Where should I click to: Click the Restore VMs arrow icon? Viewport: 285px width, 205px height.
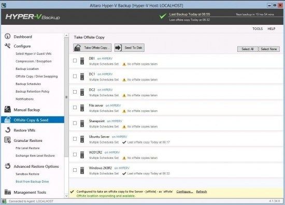tap(8, 130)
